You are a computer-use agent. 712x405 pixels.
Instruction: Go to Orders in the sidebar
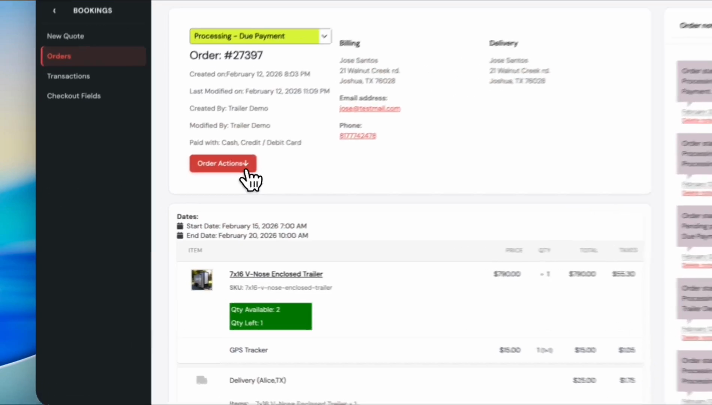pyautogui.click(x=59, y=56)
